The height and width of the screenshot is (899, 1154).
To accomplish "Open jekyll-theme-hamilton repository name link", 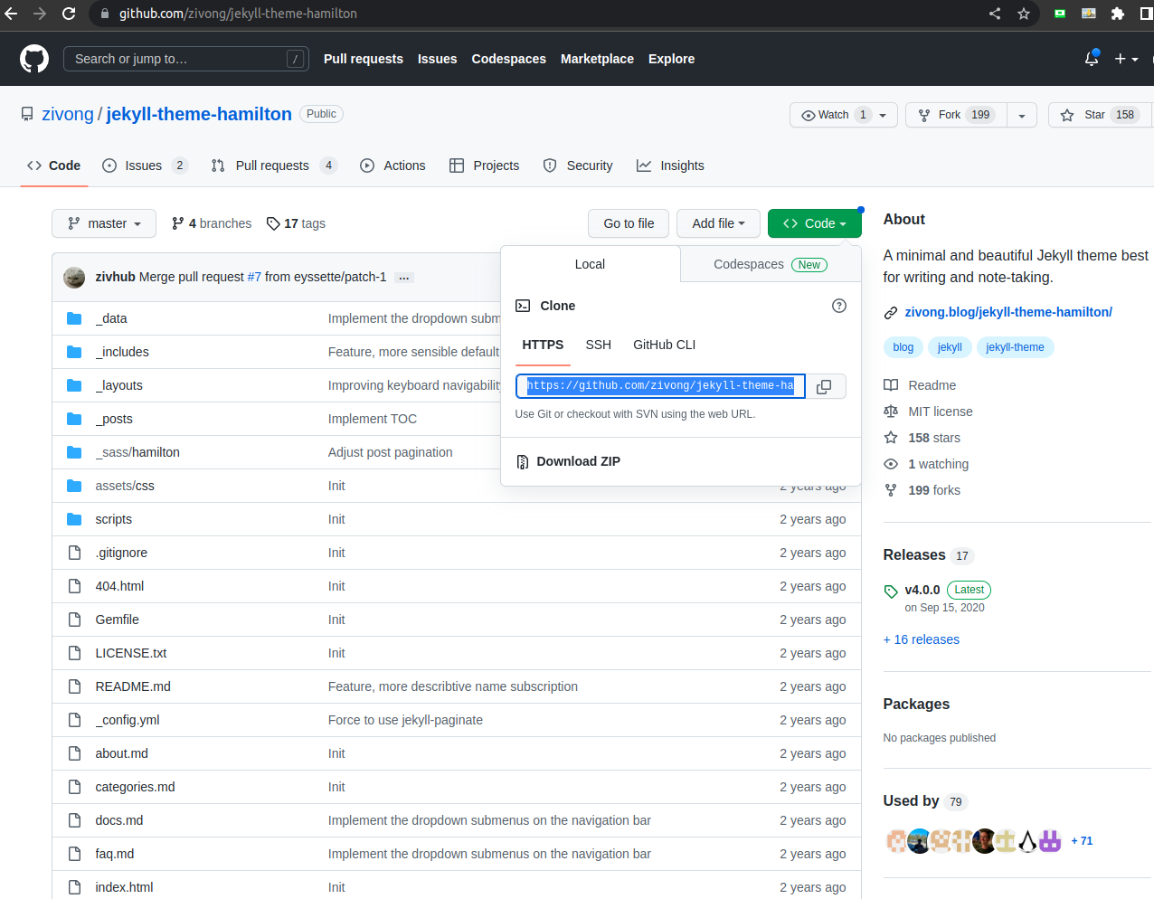I will [199, 114].
